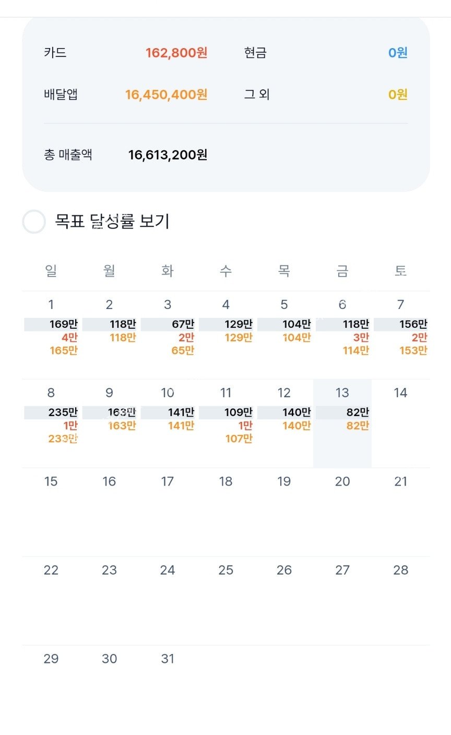Select the 현금 0원 entry
The image size is (451, 735).
[x=326, y=53]
